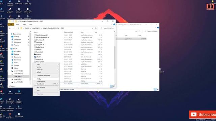Viewport: 216px width, 121px height.
Task: Open the RTX 2060.jpg desktop icon
Action: pos(19,115)
